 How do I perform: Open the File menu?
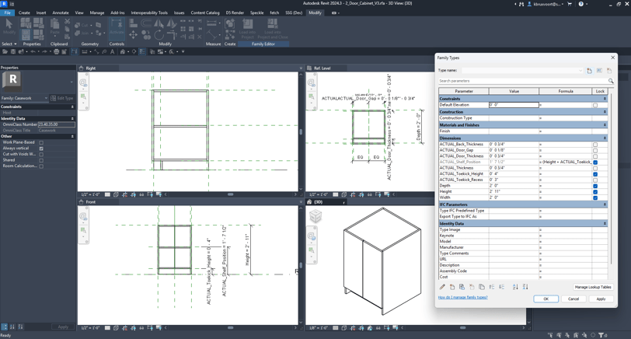click(x=7, y=13)
